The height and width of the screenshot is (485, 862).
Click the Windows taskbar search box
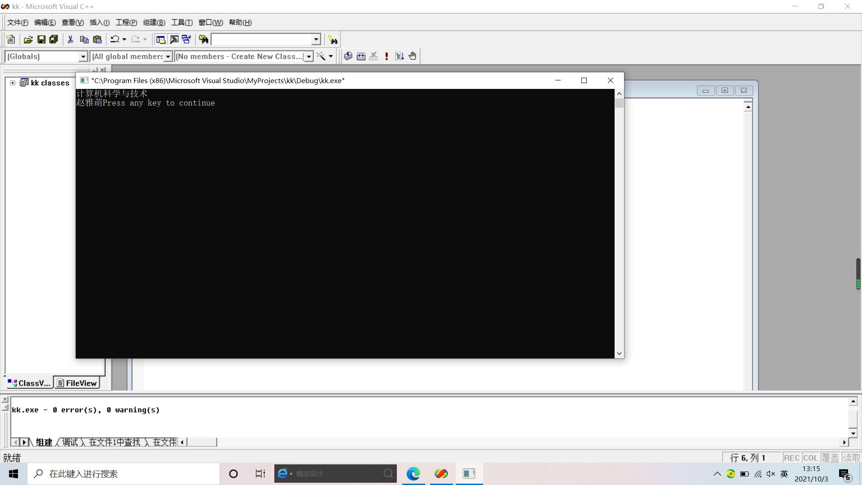pos(123,474)
